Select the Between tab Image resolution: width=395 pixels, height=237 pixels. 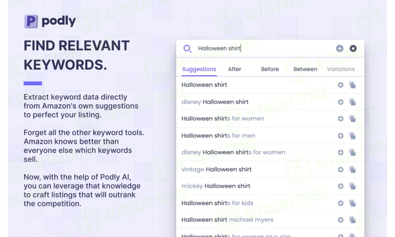tap(305, 69)
